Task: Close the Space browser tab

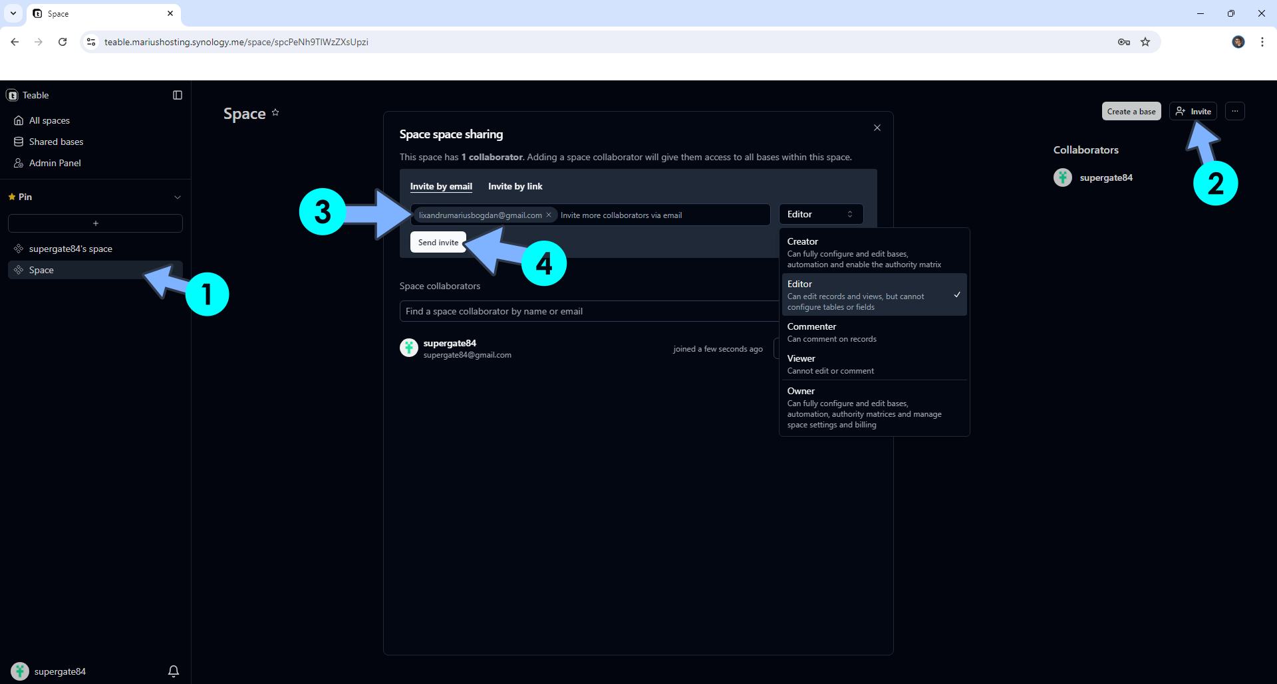Action: click(170, 13)
